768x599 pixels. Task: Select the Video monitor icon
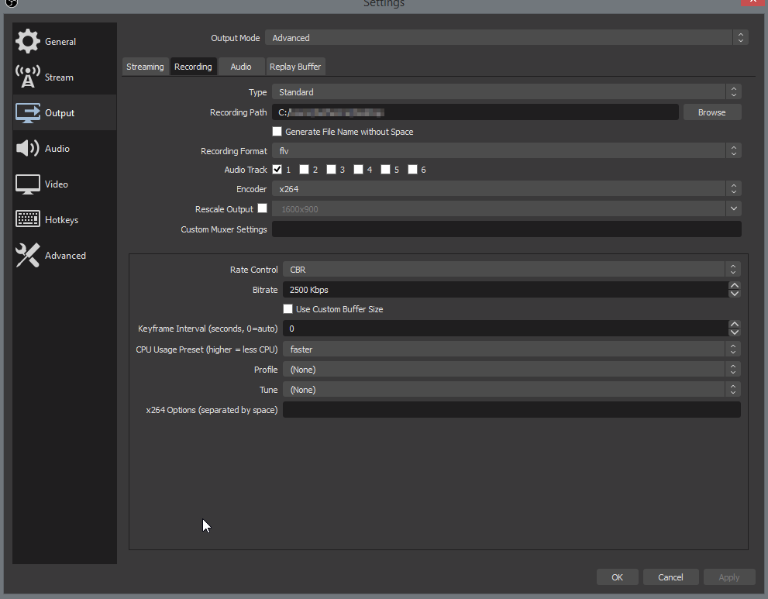[x=28, y=184]
